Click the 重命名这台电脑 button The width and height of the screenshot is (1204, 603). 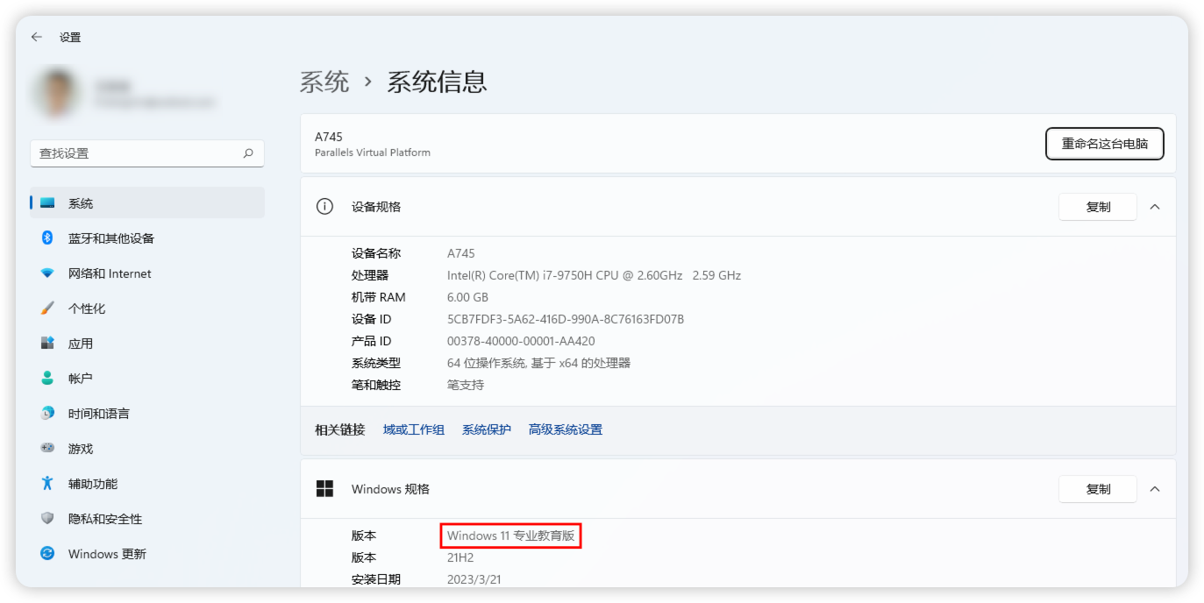point(1104,144)
